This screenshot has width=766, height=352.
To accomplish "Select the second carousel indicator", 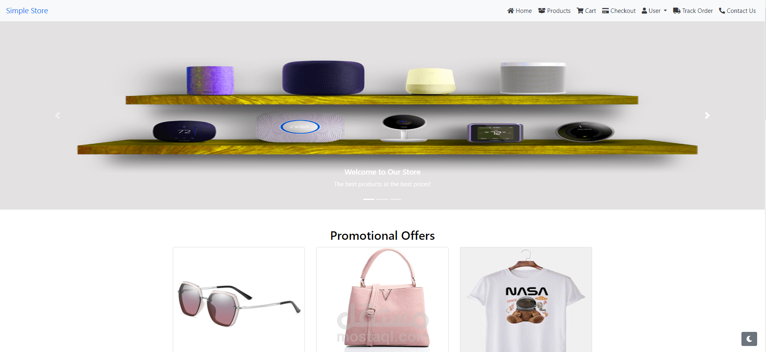I will pyautogui.click(x=382, y=199).
